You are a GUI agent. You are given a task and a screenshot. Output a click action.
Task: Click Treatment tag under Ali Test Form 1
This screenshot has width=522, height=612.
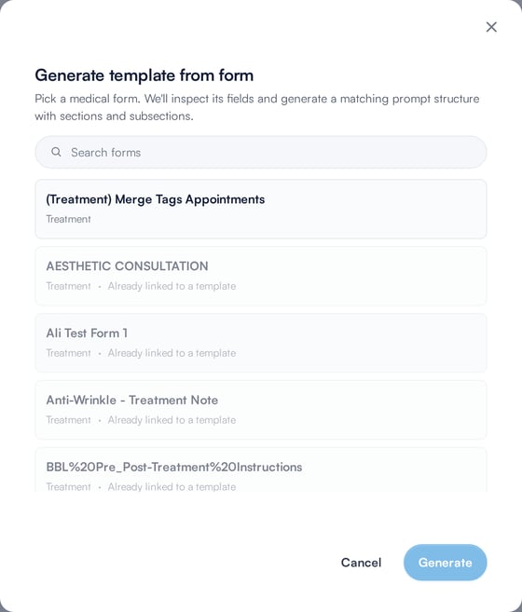coord(68,353)
